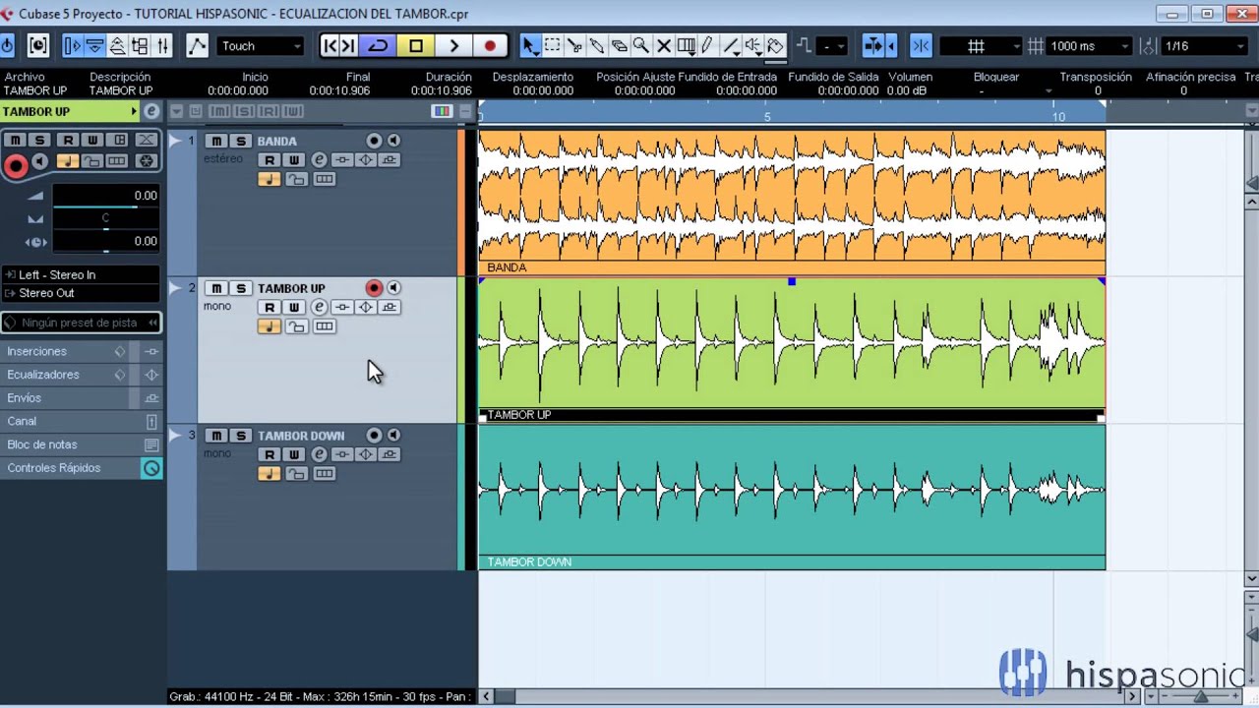Disable record enable on TAMBOR UP track
Viewport: 1259px width, 708px height.
[374, 288]
